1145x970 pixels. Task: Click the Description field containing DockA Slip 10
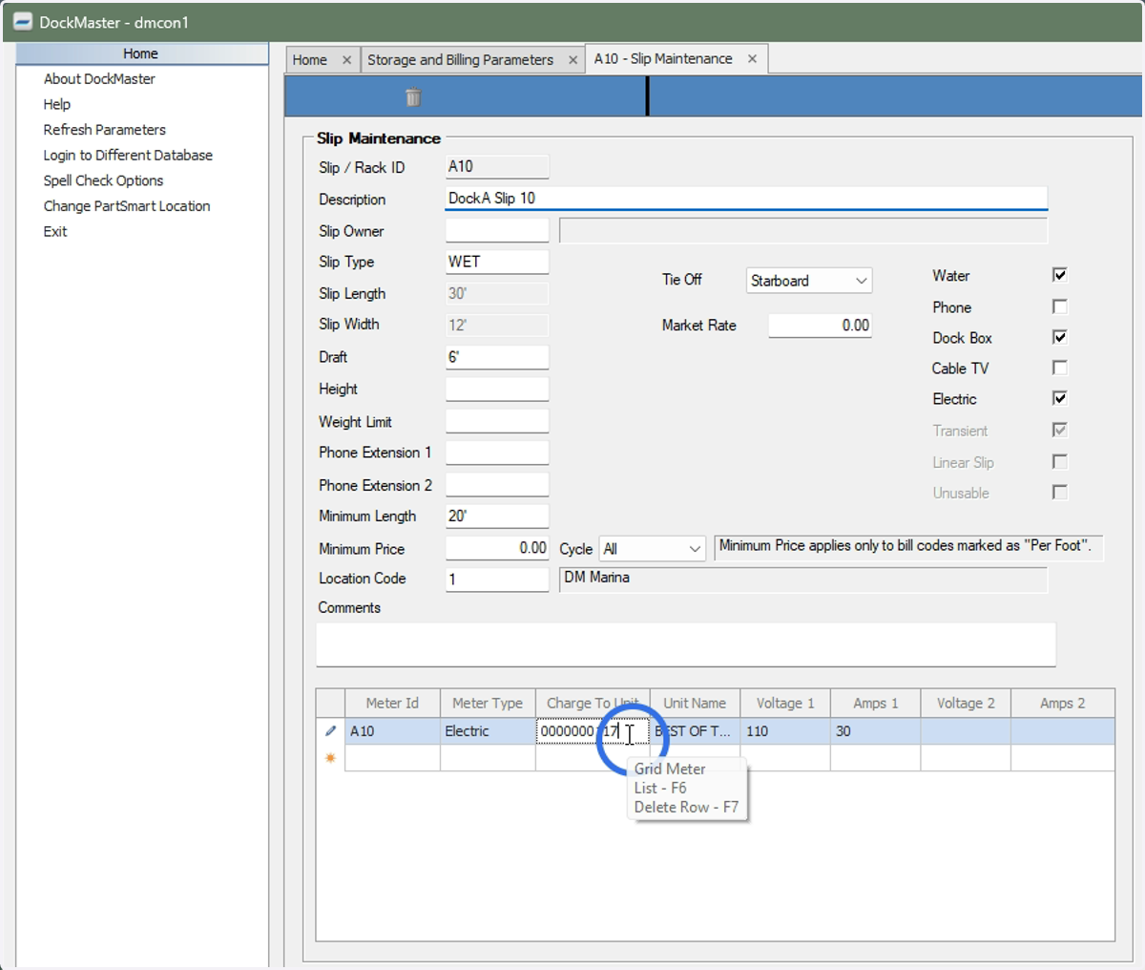click(746, 199)
